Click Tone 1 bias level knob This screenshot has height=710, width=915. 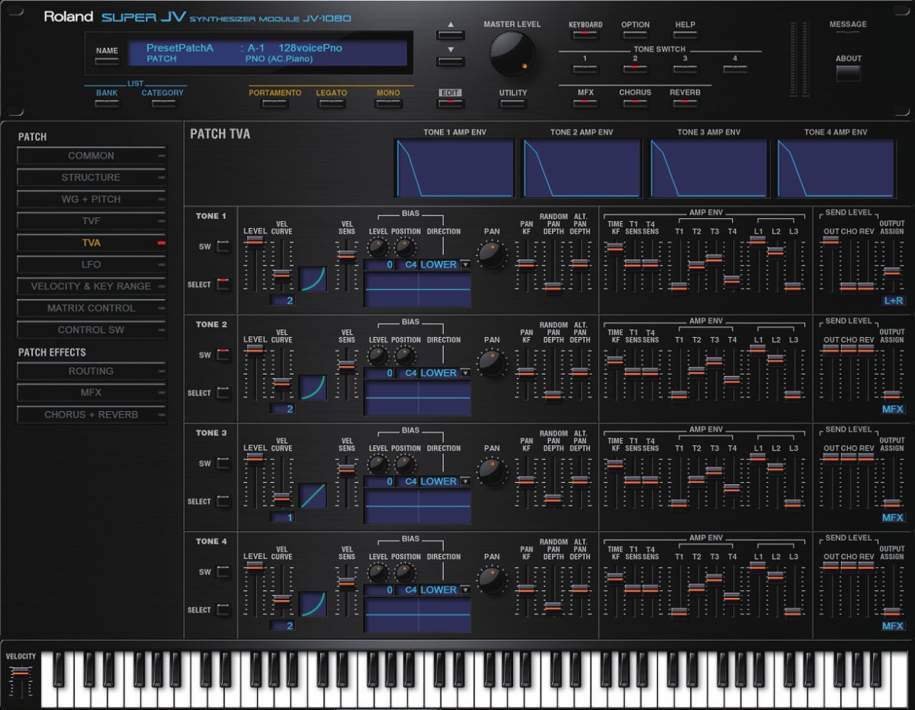coord(378,247)
